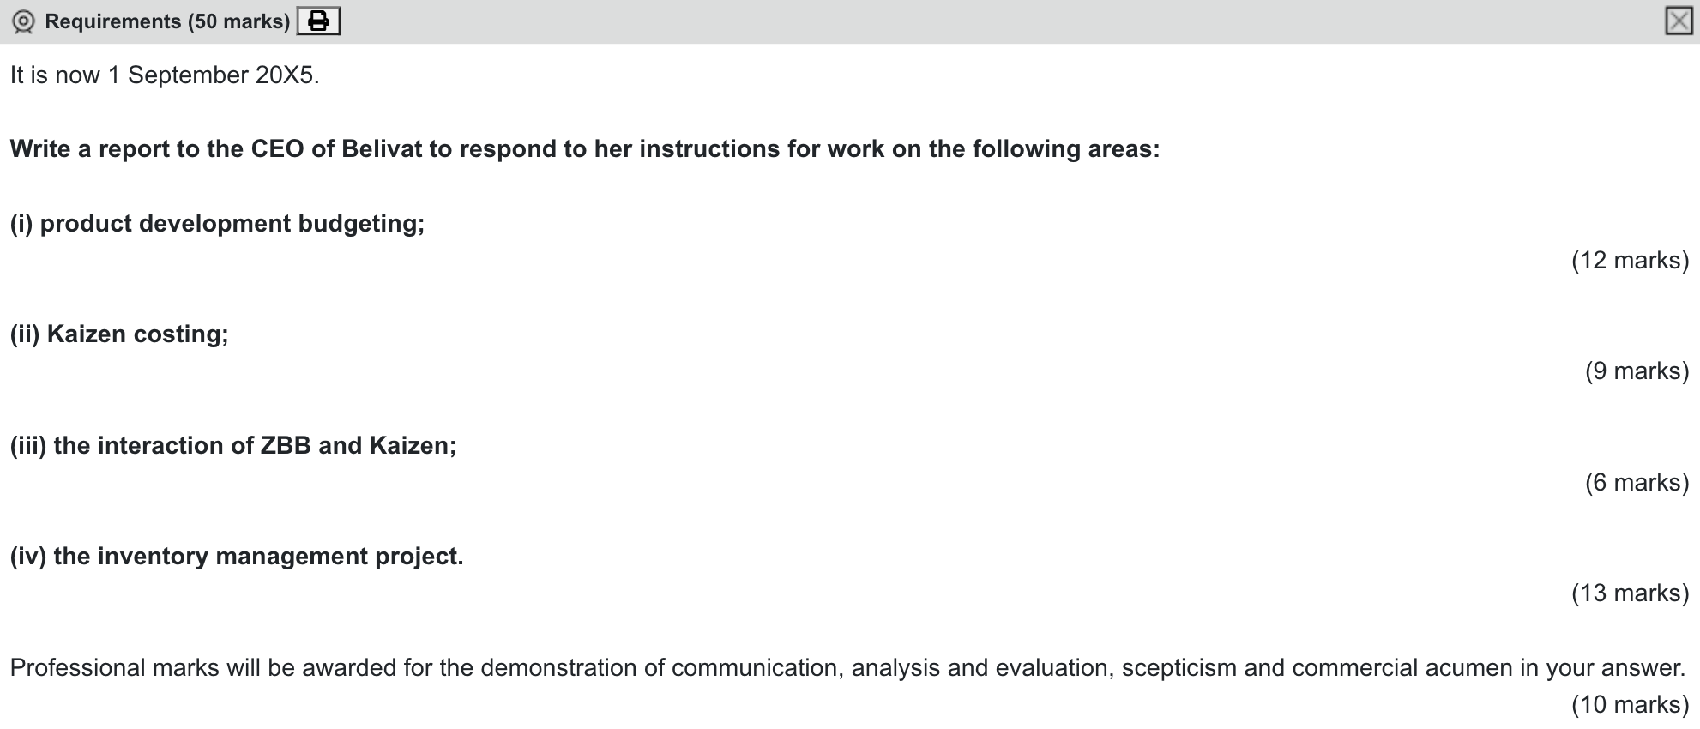Click the gray header bar of the panel
Image resolution: width=1700 pixels, height=729 pixels.
click(x=858, y=21)
